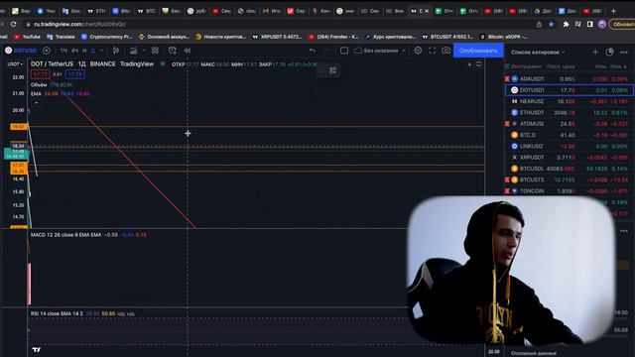This screenshot has width=635, height=357.
Task: Open the candlestick chart type selector
Action: 116,51
